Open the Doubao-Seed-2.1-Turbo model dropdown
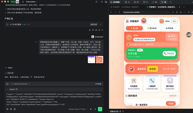Screen dimensions: 193x113 (x=78, y=109)
